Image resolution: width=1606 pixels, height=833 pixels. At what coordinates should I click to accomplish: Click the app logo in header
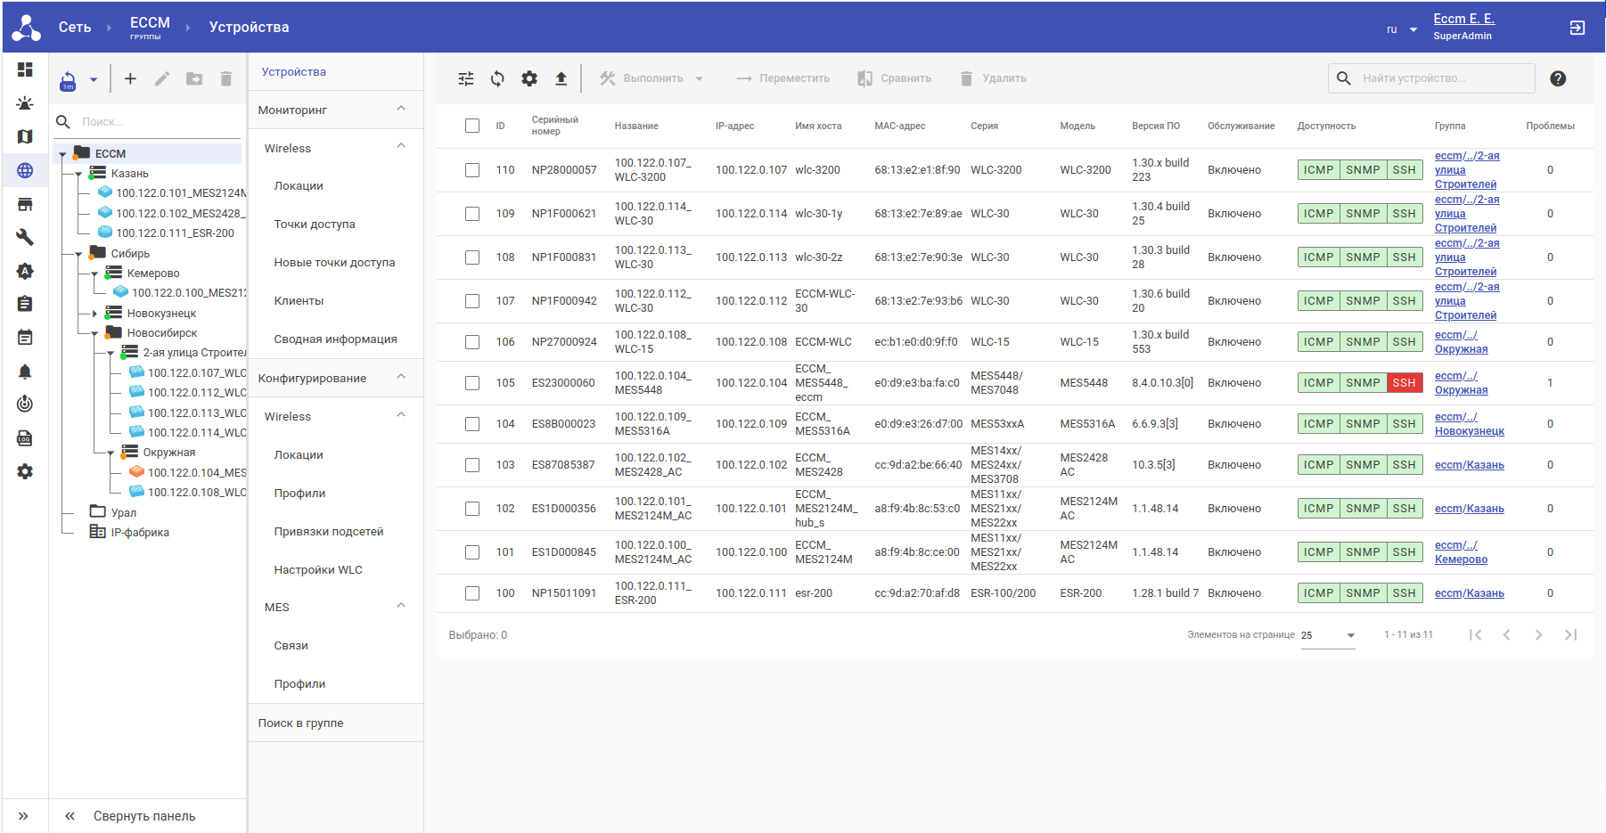click(27, 28)
